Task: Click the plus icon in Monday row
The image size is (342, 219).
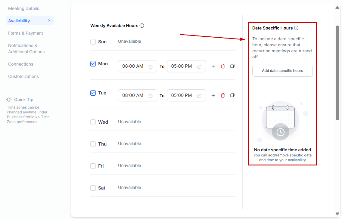Action: [x=213, y=66]
